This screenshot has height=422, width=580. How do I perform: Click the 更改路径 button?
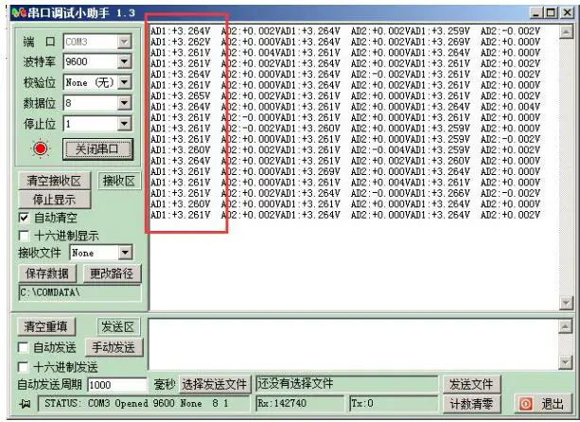112,273
